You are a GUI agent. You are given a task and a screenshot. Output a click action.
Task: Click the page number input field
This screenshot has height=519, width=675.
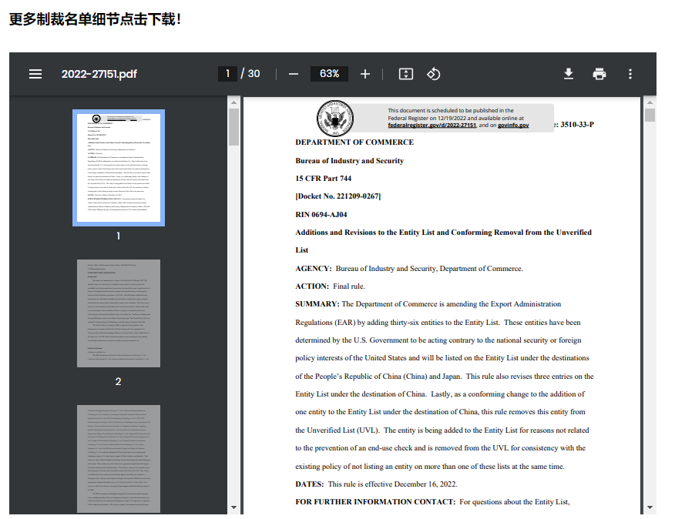pos(227,74)
